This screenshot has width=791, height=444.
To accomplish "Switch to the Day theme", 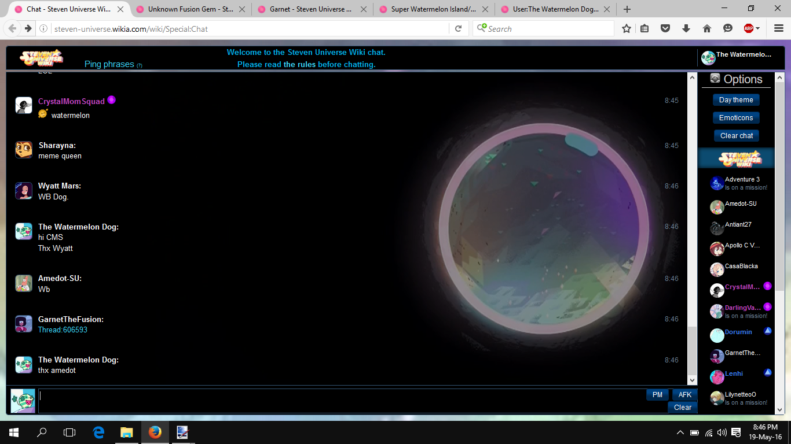I will (x=736, y=100).
